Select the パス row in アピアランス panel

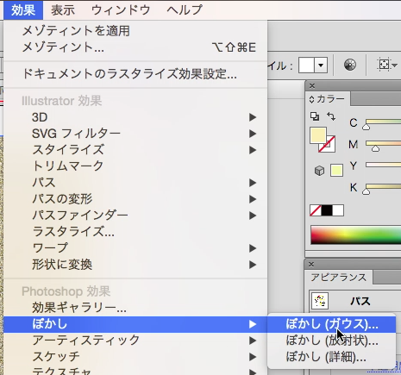[355, 301]
